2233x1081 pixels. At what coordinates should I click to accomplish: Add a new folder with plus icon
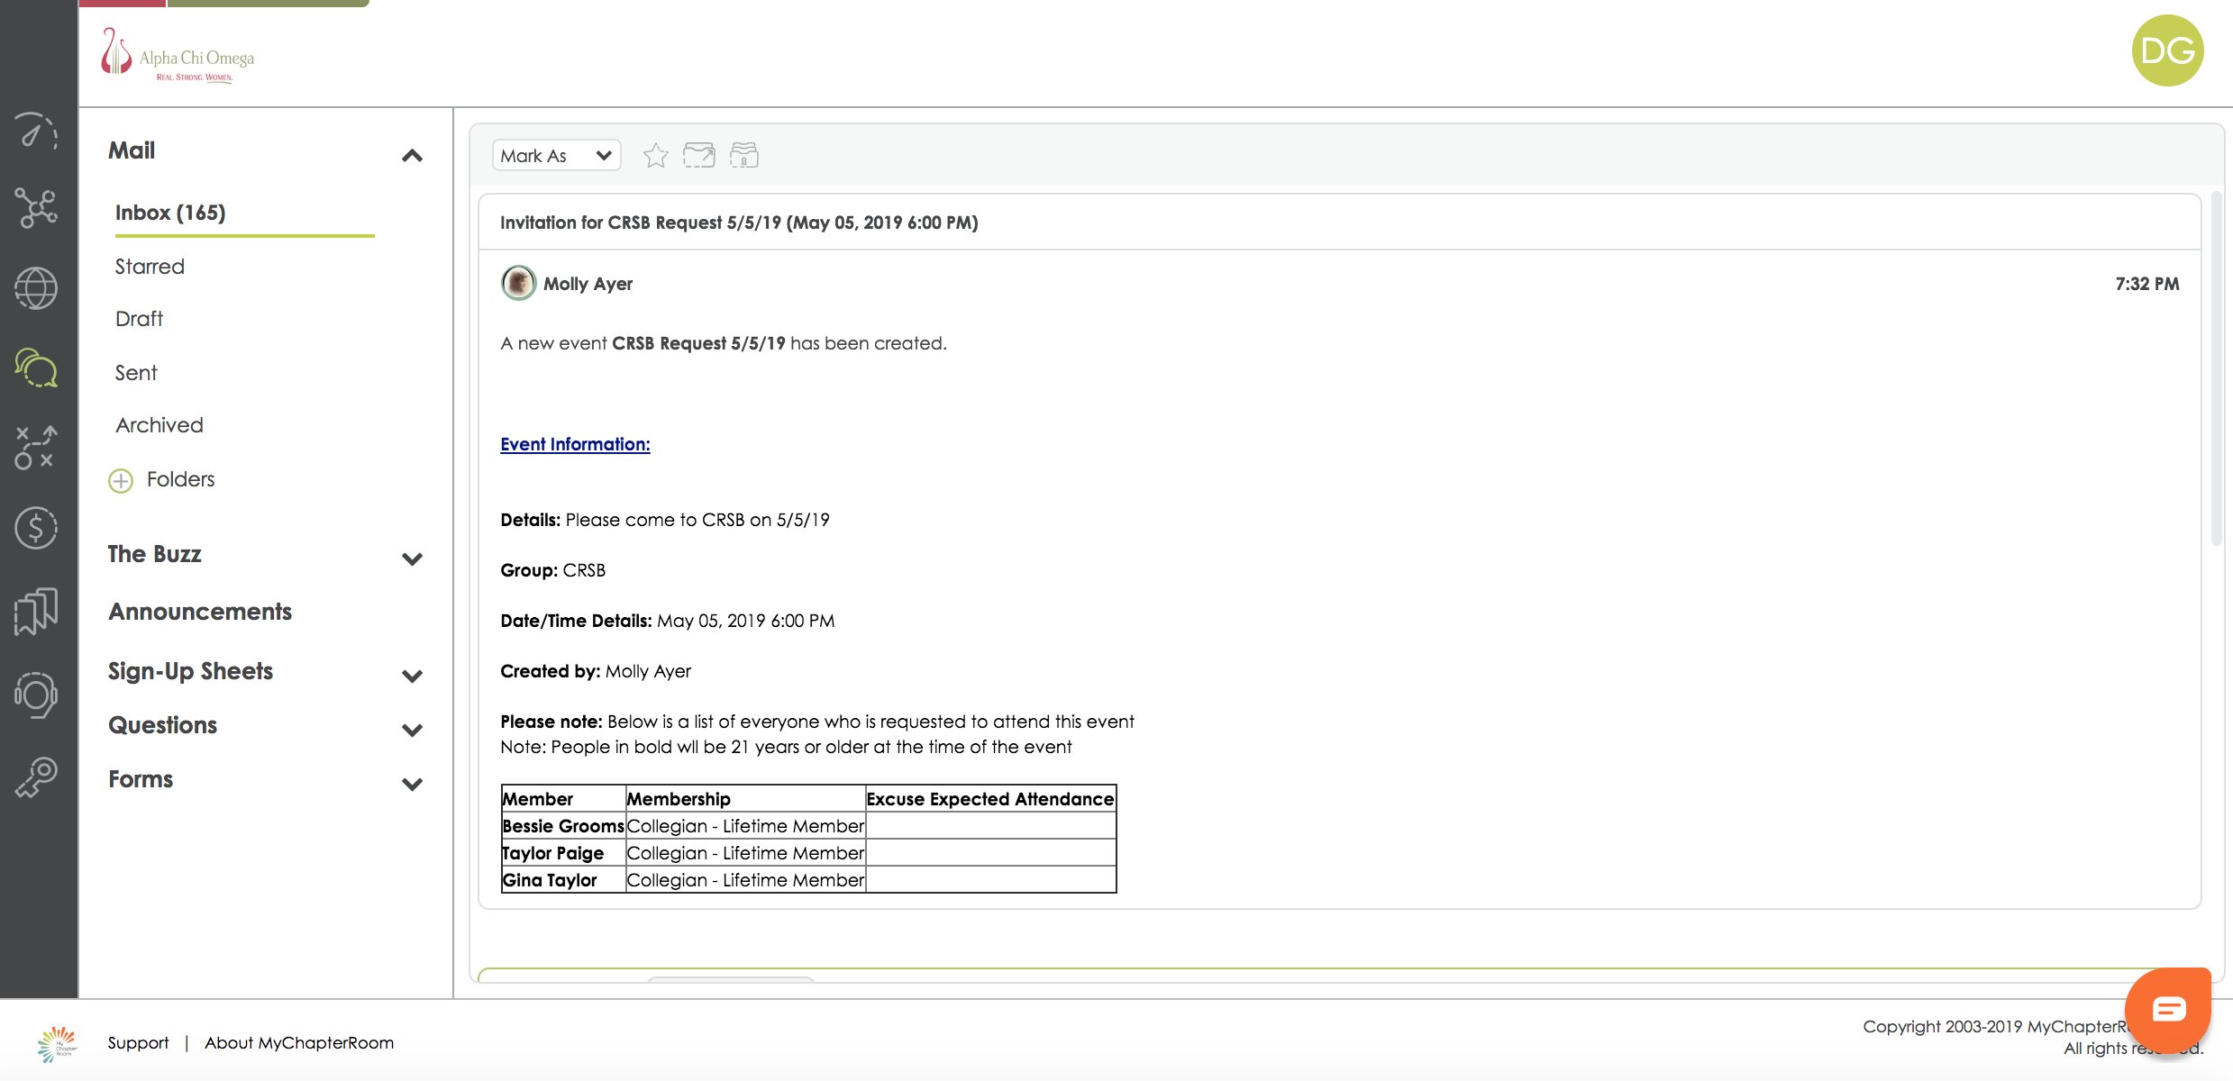121,480
